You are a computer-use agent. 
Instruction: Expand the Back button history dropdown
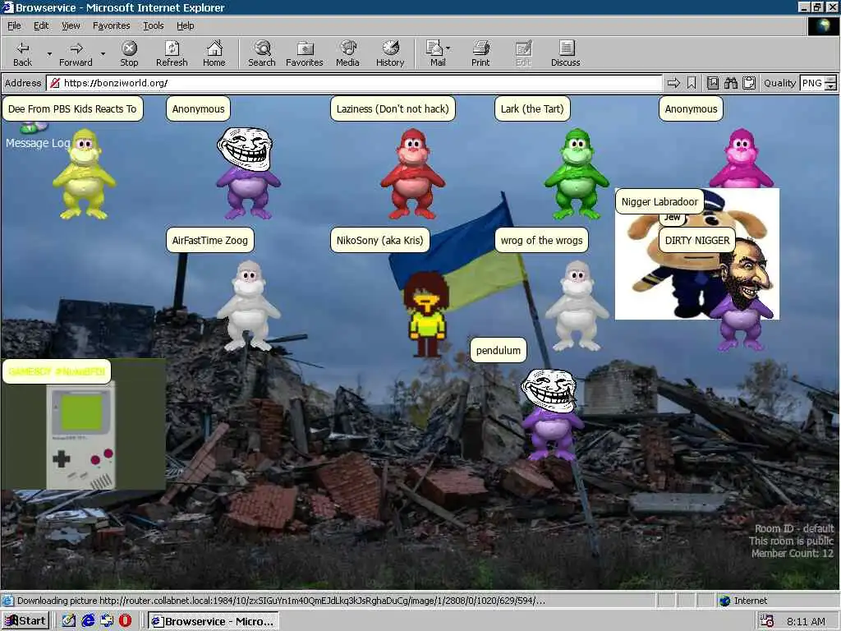[49, 53]
